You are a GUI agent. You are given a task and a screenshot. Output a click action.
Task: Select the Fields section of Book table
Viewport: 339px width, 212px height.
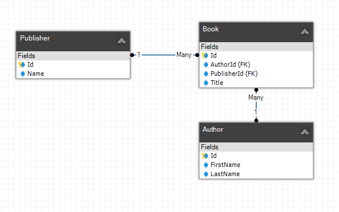tap(256, 47)
